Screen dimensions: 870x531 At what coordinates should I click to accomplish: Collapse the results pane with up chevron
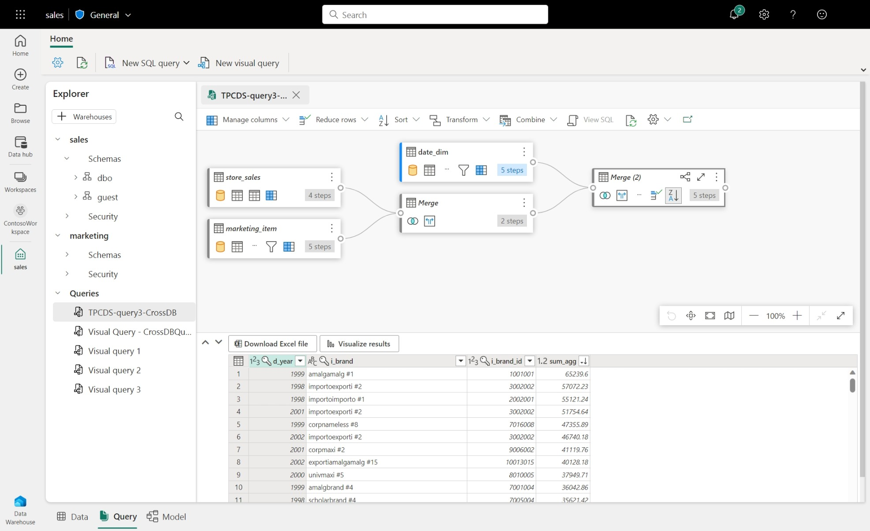click(205, 342)
